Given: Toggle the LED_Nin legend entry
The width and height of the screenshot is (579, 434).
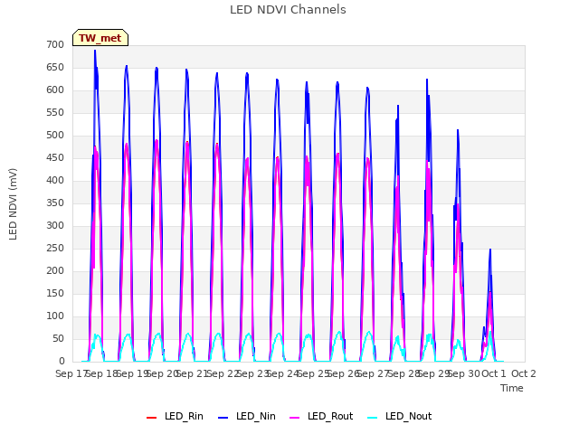Looking at the screenshot, I should (x=247, y=416).
